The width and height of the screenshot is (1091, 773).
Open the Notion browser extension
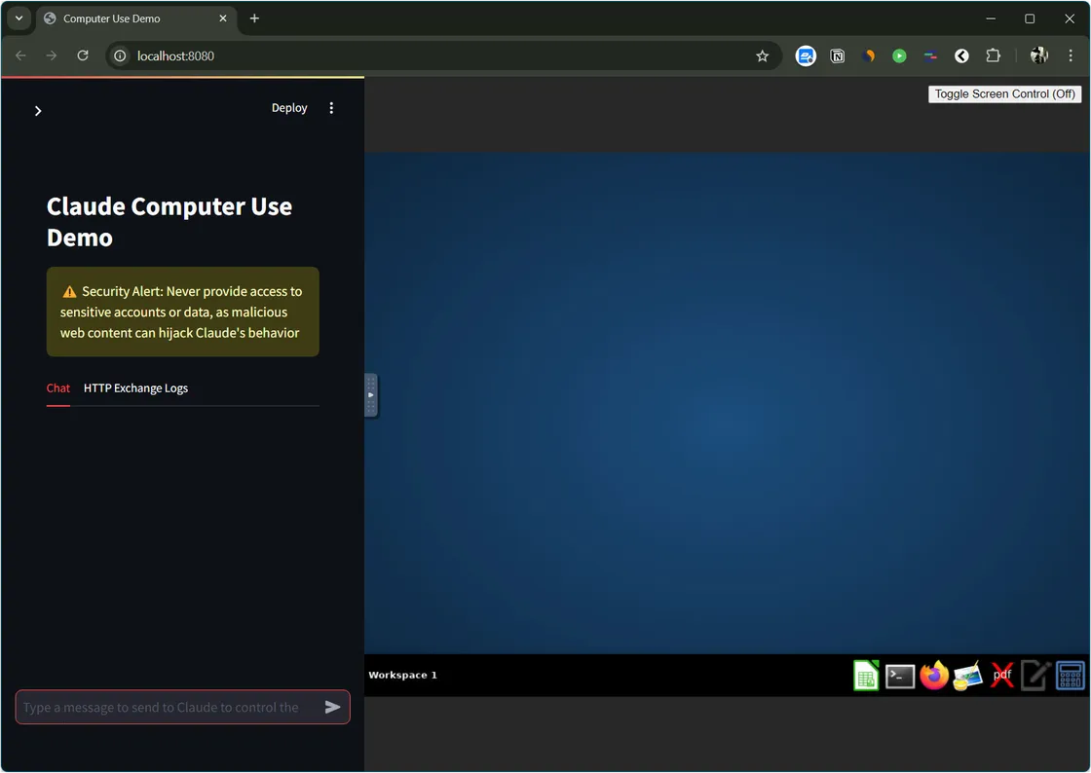837,55
